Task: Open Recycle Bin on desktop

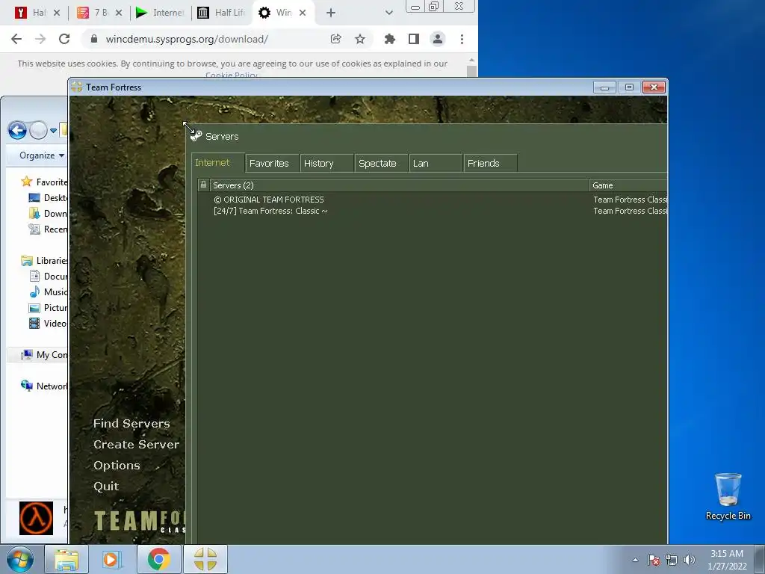Action: coord(728,496)
